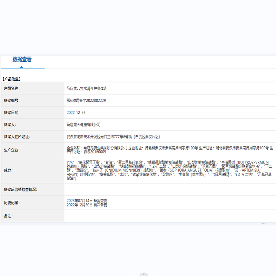Click the empty 备注 remarks cell
Image resolution: width=276 pixels, height=276 pixels.
click(138, 216)
